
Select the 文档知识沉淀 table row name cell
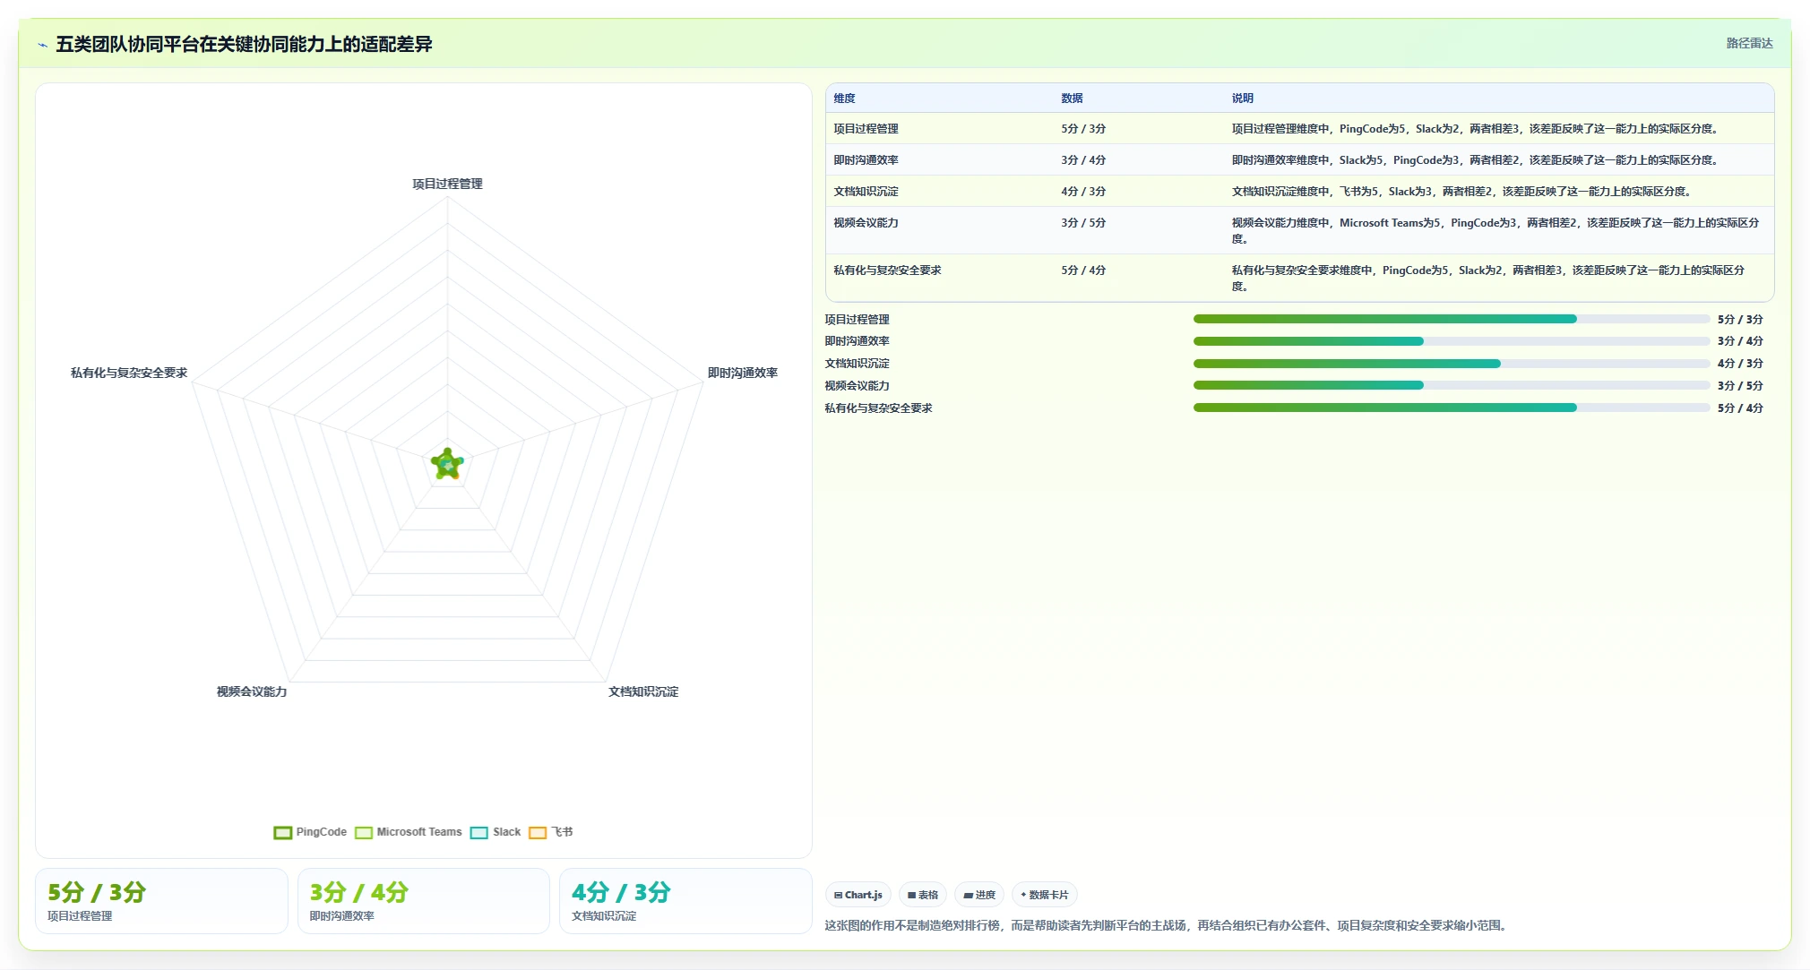tap(866, 192)
